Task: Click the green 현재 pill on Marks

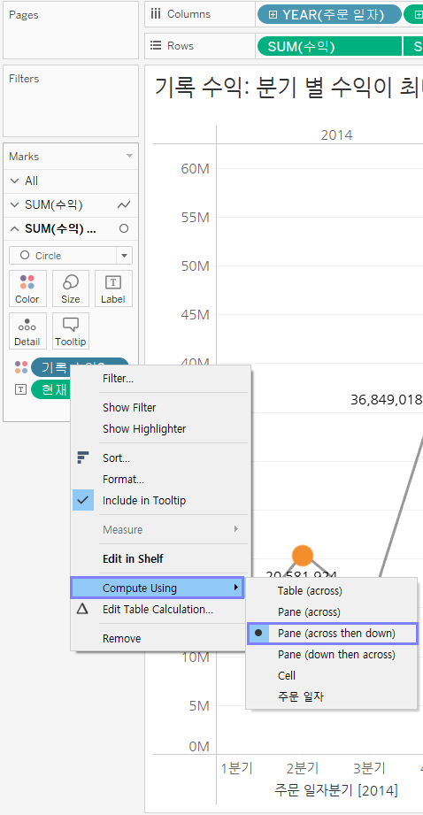Action: point(50,389)
